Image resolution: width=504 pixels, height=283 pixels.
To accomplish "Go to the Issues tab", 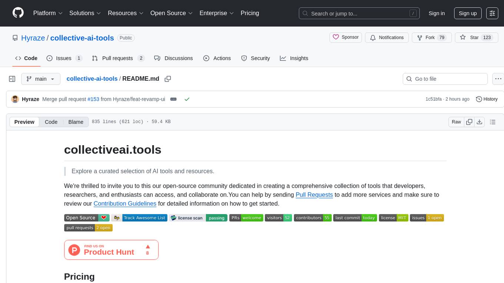I will pyautogui.click(x=64, y=58).
